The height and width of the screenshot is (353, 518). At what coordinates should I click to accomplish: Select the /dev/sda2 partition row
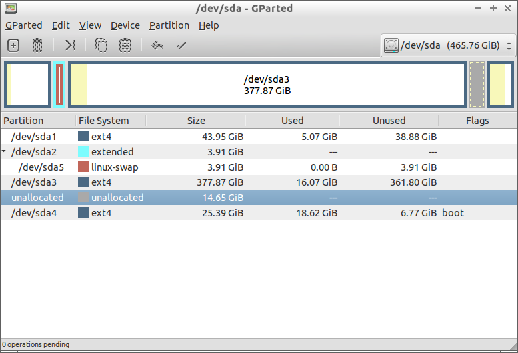[x=259, y=152]
